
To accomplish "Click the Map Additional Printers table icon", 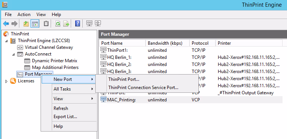I will pos(27,67).
